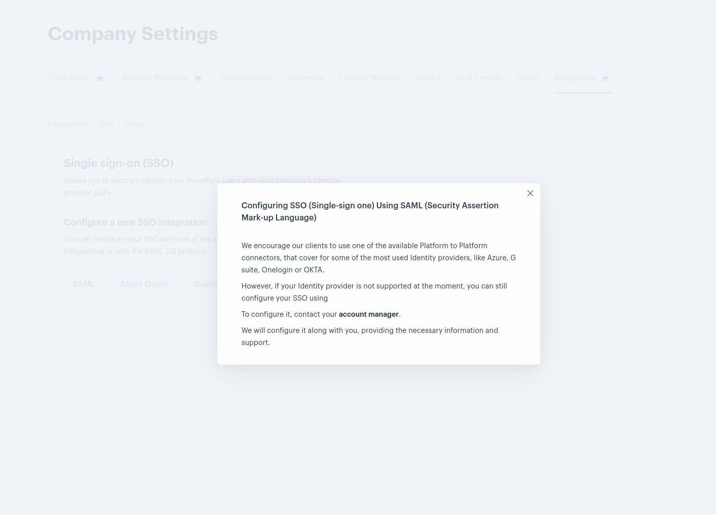Choose the SAML integration button

(x=84, y=284)
